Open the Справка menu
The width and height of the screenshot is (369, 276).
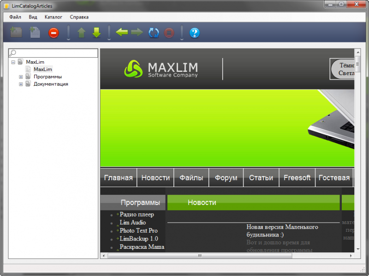pos(79,17)
